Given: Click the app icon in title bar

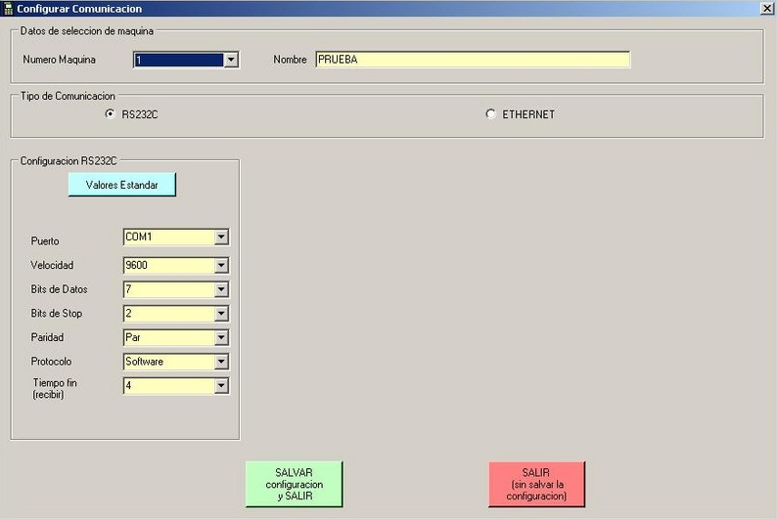Looking at the screenshot, I should tap(8, 9).
